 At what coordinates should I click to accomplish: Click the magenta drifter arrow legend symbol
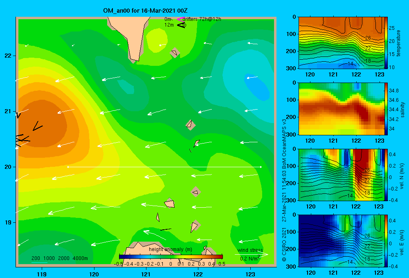pos(180,19)
